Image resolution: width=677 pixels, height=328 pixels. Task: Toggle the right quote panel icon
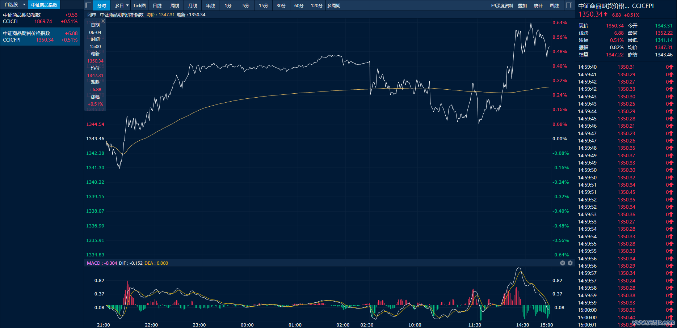pyautogui.click(x=569, y=5)
